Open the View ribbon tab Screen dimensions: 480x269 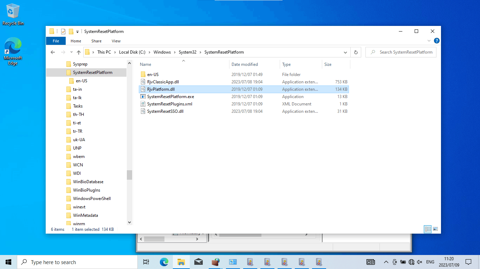pyautogui.click(x=116, y=41)
